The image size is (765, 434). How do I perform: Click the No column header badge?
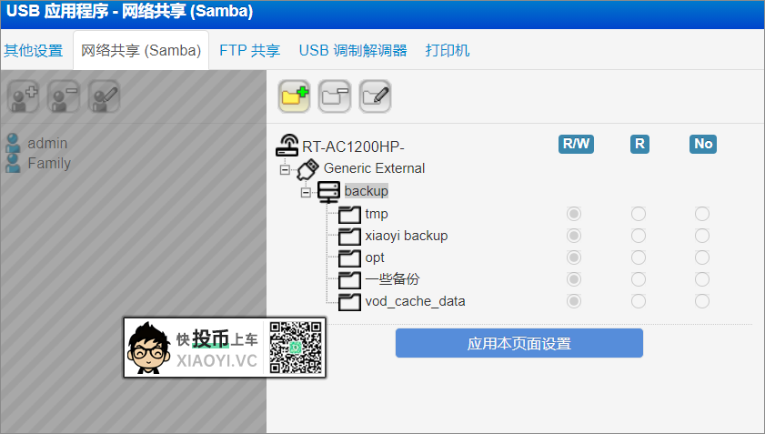pos(703,144)
